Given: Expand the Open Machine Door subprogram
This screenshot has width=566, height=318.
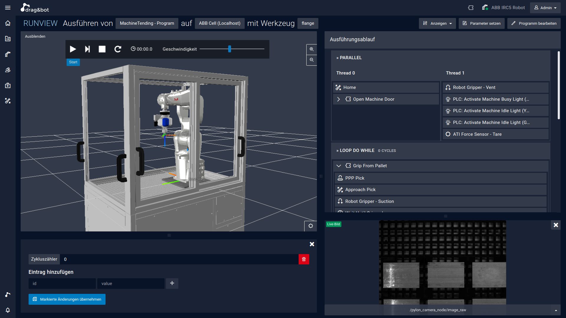Looking at the screenshot, I should 338,99.
